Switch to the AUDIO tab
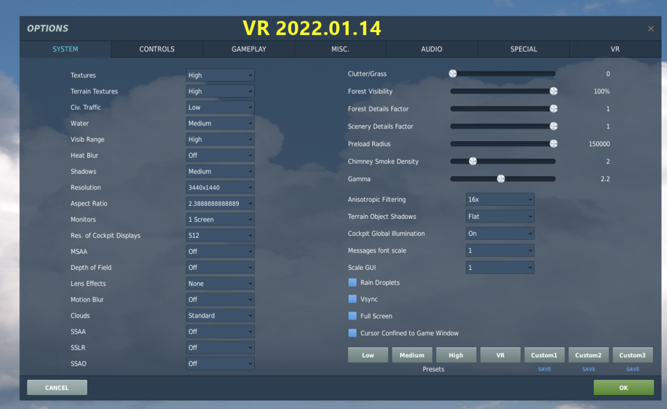This screenshot has height=409, width=667. (x=431, y=49)
